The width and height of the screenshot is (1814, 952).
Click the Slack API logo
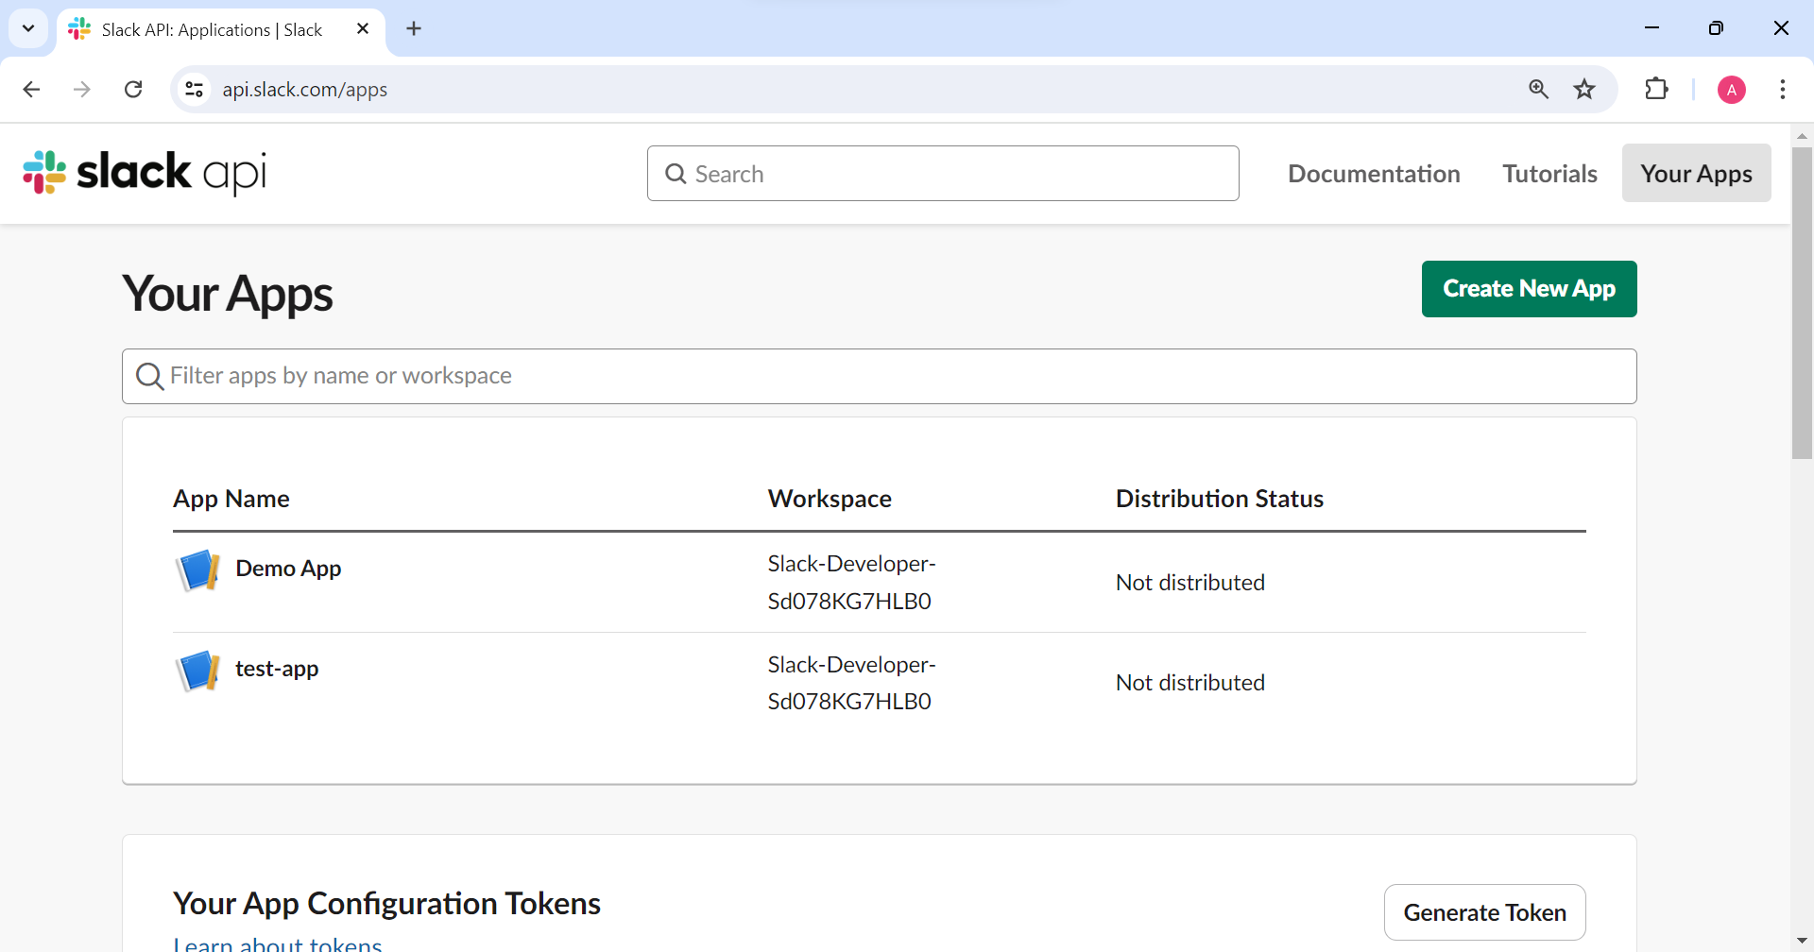point(145,173)
